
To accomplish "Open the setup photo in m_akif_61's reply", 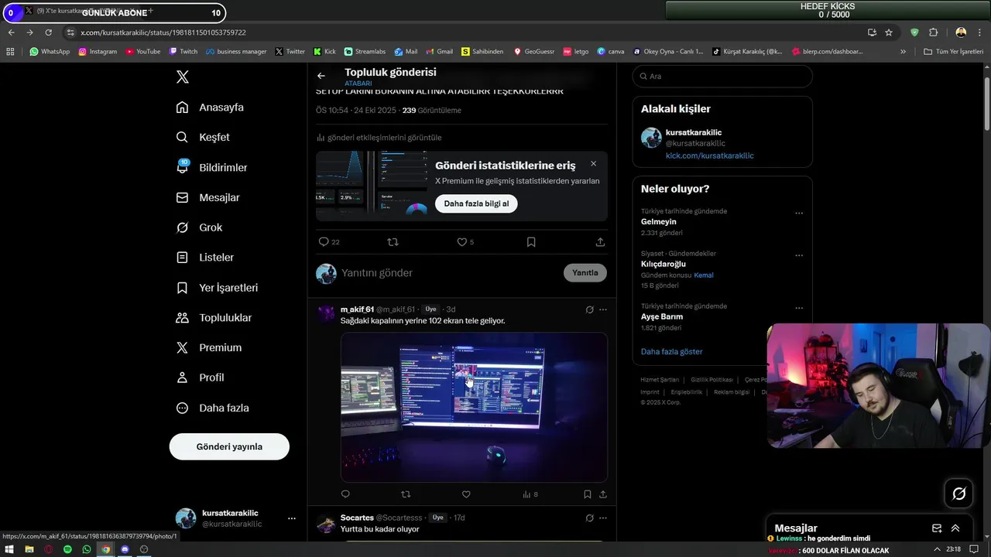I will coord(474,407).
